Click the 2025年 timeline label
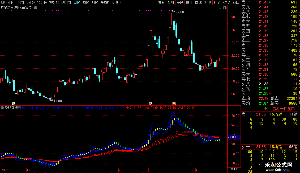This screenshot has width=300, height=173. [x=6, y=170]
